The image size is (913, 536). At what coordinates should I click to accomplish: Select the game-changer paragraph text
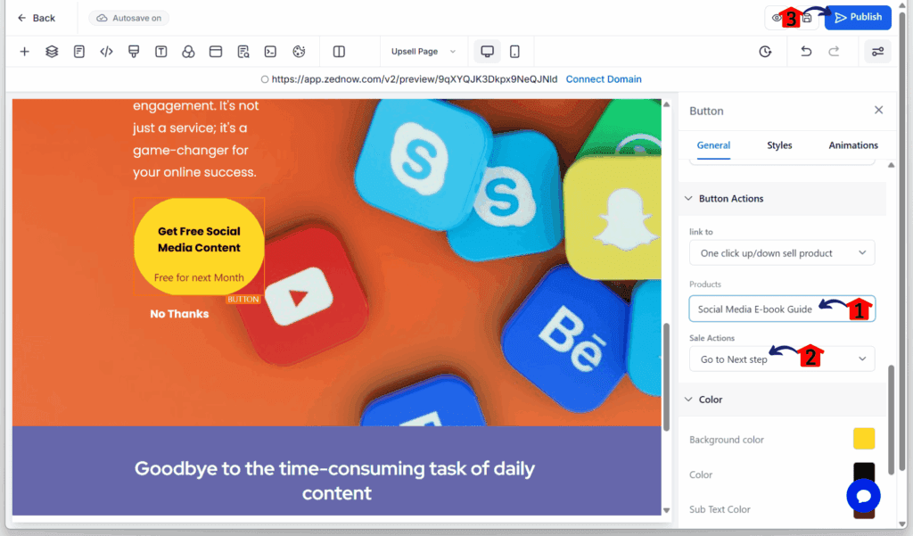click(195, 139)
